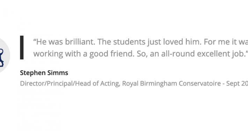The width and height of the screenshot is (248, 131).
Task: Click the "Director/Principal/Head of Acting" title text
Action: [x=70, y=83]
